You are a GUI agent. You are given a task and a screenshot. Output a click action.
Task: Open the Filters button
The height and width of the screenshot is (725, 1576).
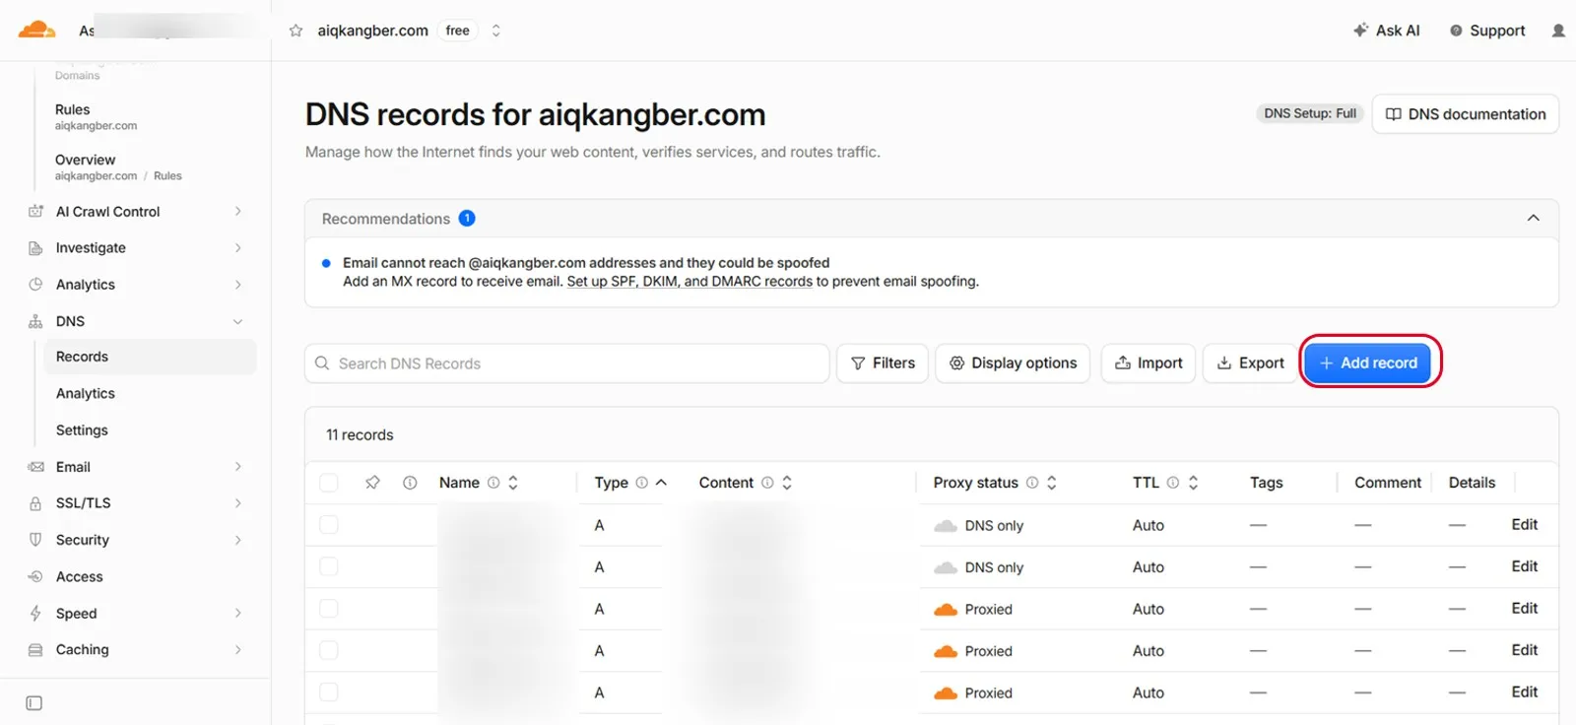pos(883,363)
